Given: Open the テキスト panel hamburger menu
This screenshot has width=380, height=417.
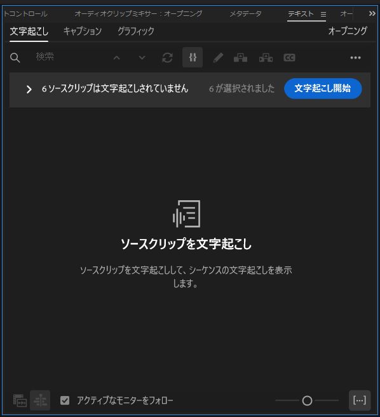Looking at the screenshot, I should pyautogui.click(x=323, y=14).
